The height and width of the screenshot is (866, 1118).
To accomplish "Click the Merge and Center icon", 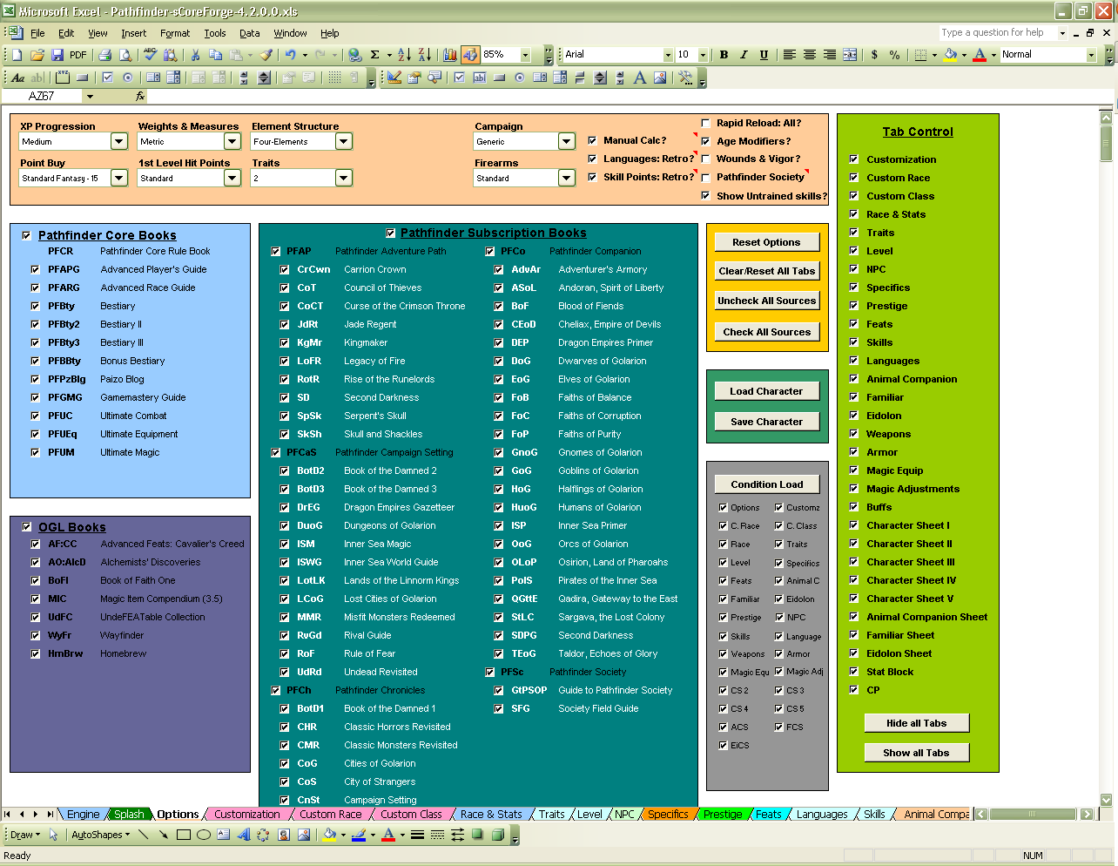I will click(x=850, y=55).
